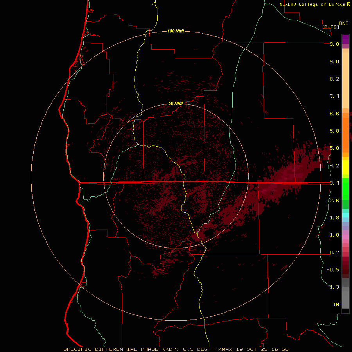Click the "NEXLAB-College of DuPage" header text
352x352 pixels.
pyautogui.click(x=313, y=4)
